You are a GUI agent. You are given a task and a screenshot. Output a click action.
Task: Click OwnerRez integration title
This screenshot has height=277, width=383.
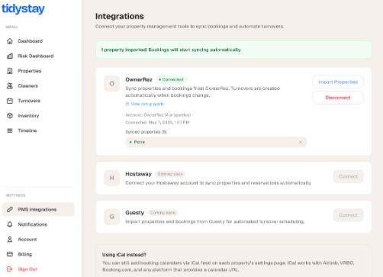139,79
